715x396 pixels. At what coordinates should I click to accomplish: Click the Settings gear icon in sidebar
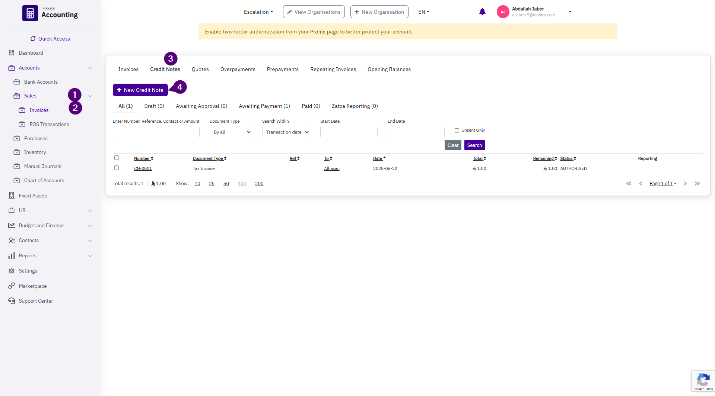(x=12, y=271)
